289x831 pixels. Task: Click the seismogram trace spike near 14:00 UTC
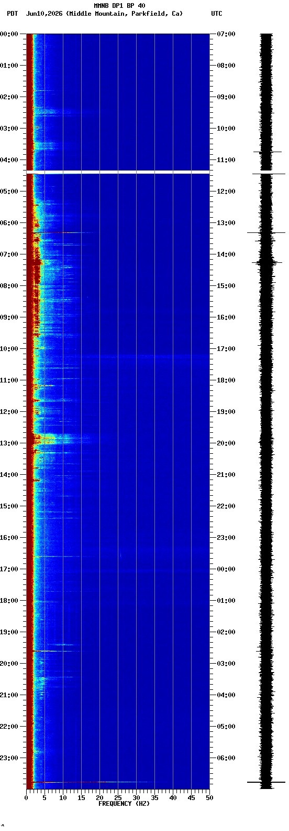click(x=267, y=262)
